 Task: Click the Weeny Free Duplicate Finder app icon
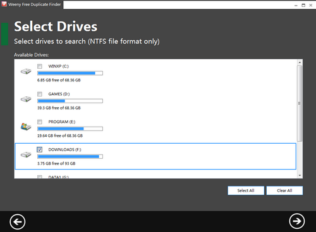pos(4,4)
